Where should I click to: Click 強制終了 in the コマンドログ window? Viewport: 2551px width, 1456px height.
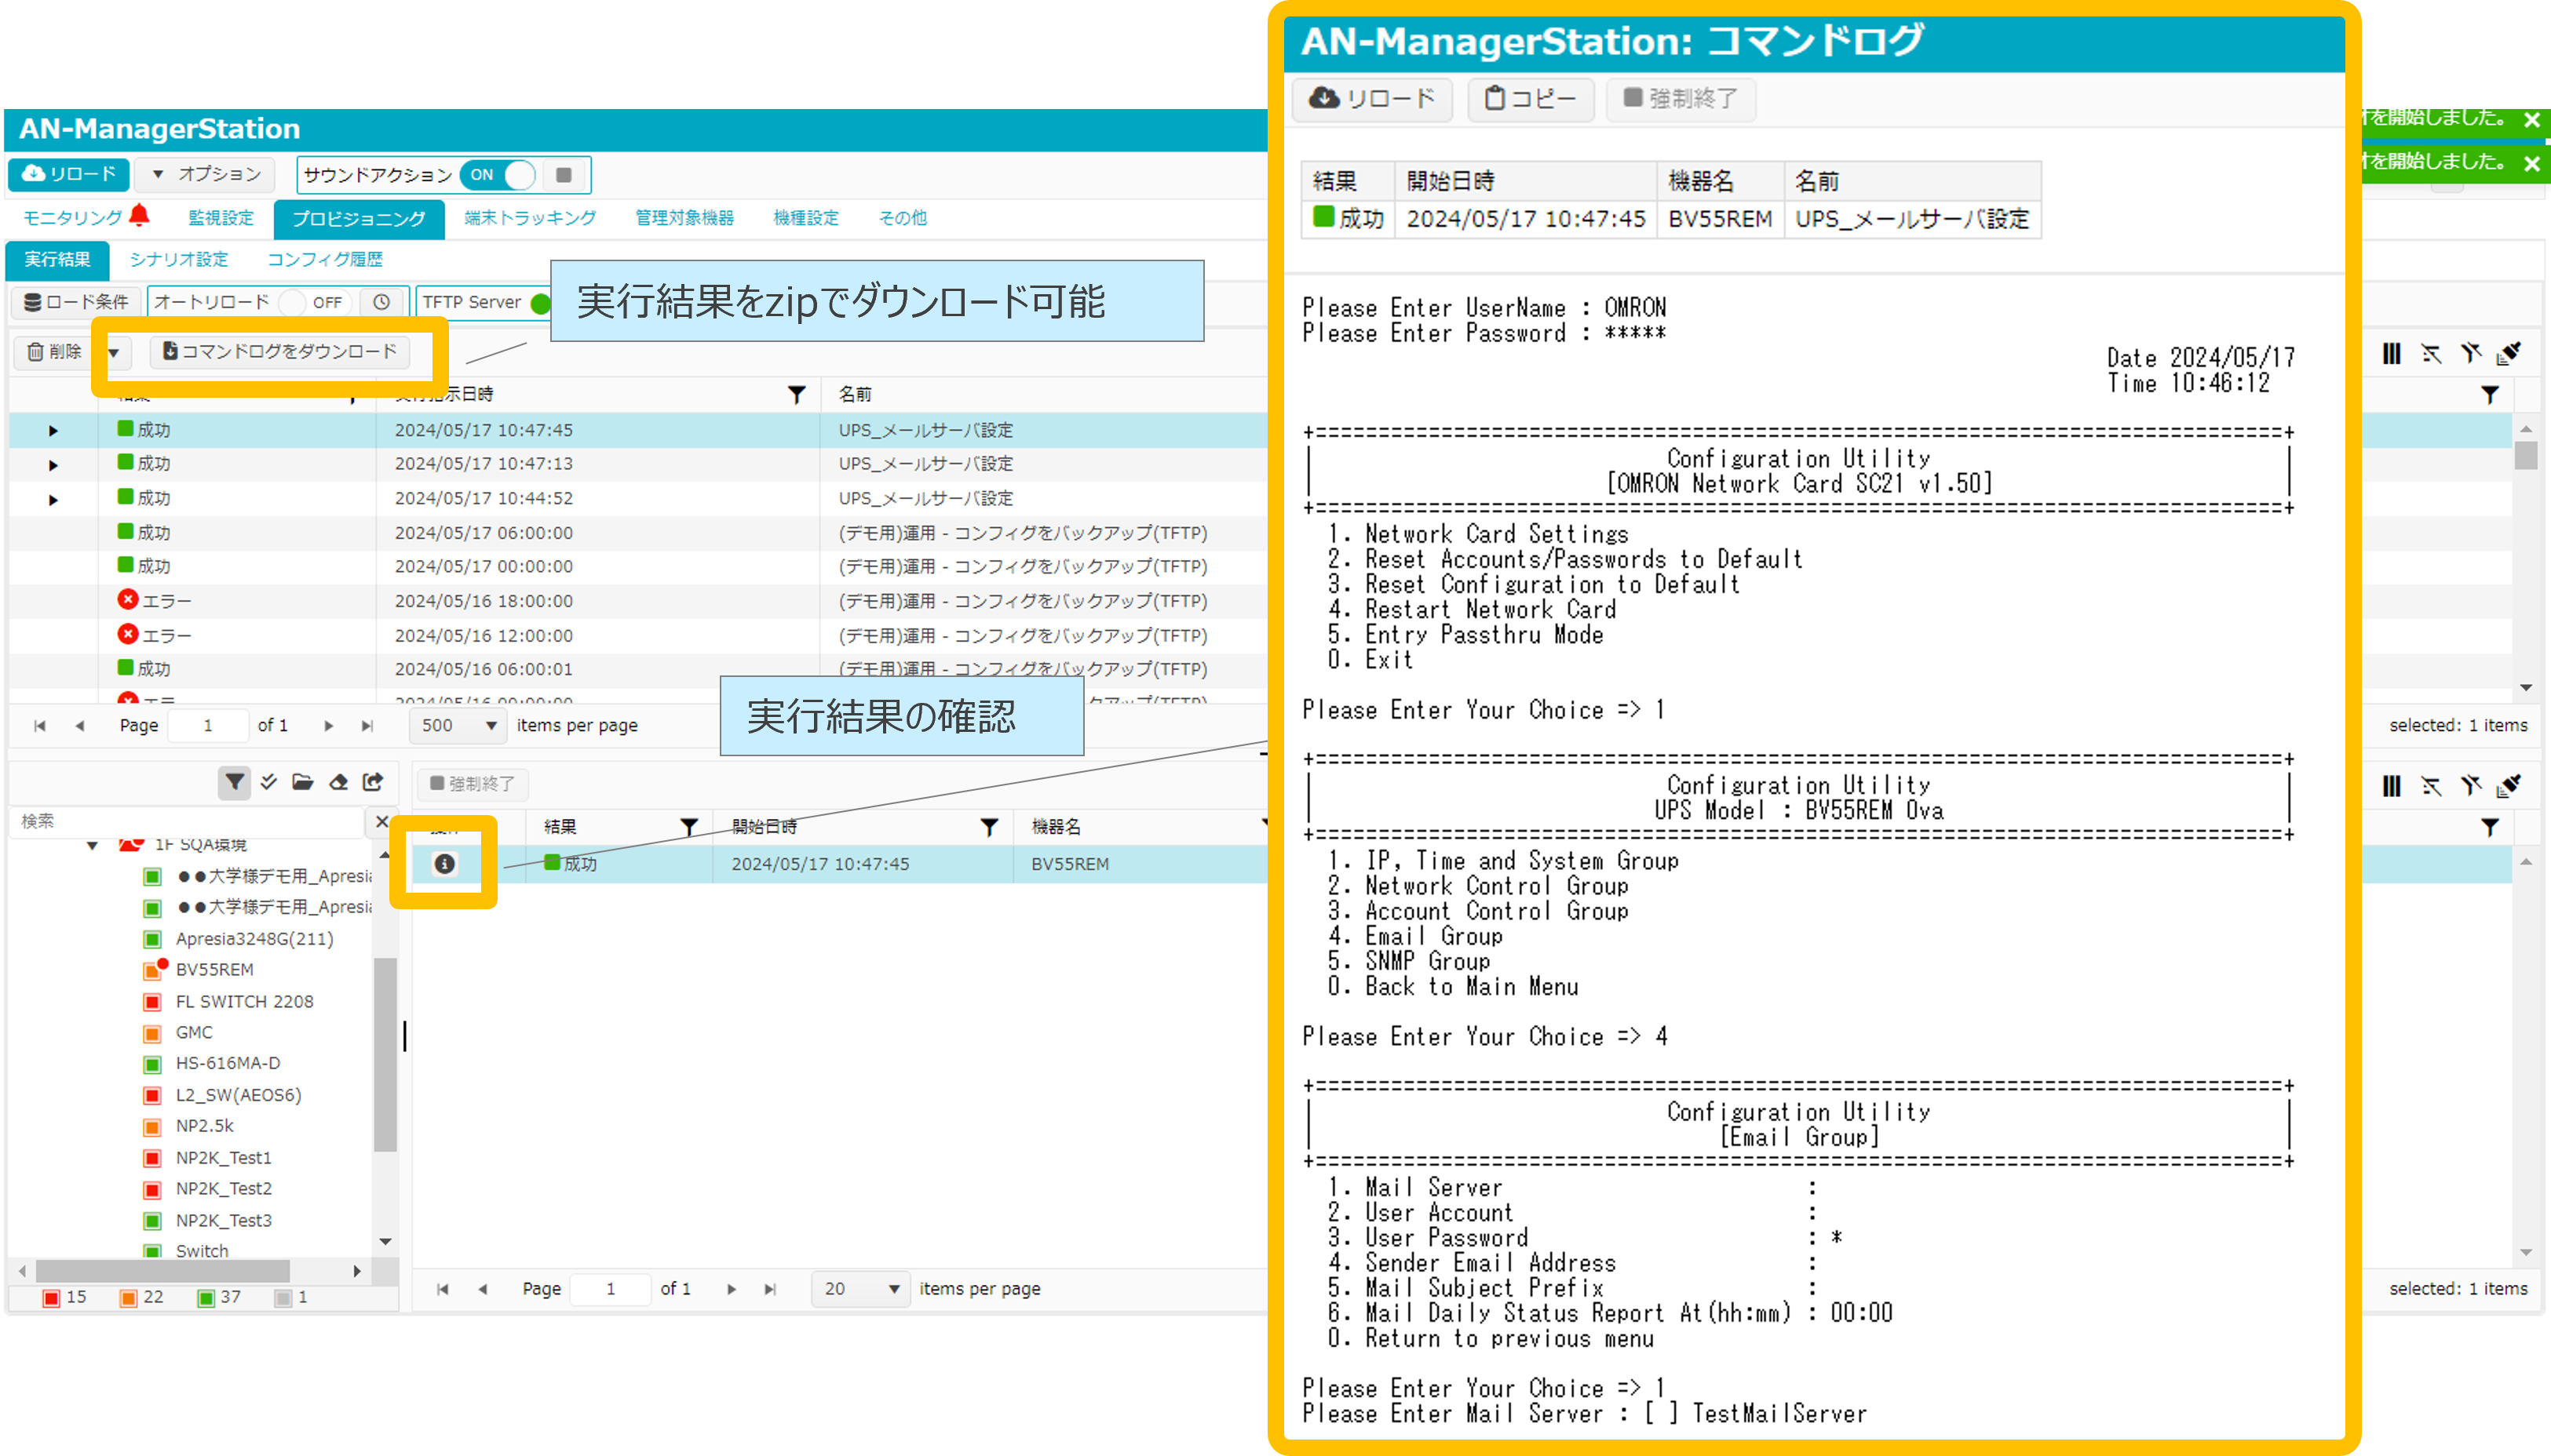coord(1681,99)
